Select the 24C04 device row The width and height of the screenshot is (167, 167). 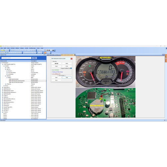pyautogui.click(x=5, y=117)
